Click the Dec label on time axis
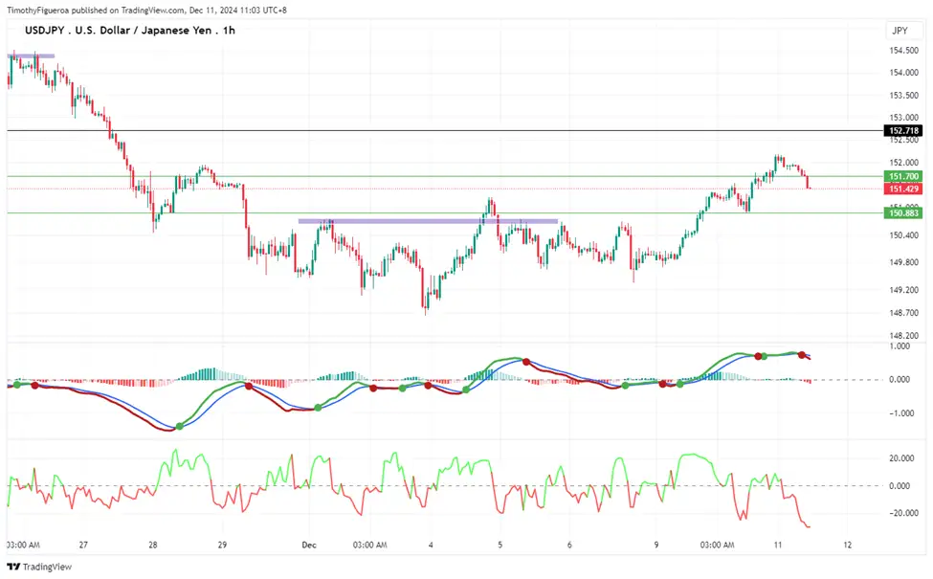The image size is (933, 579). 309,545
